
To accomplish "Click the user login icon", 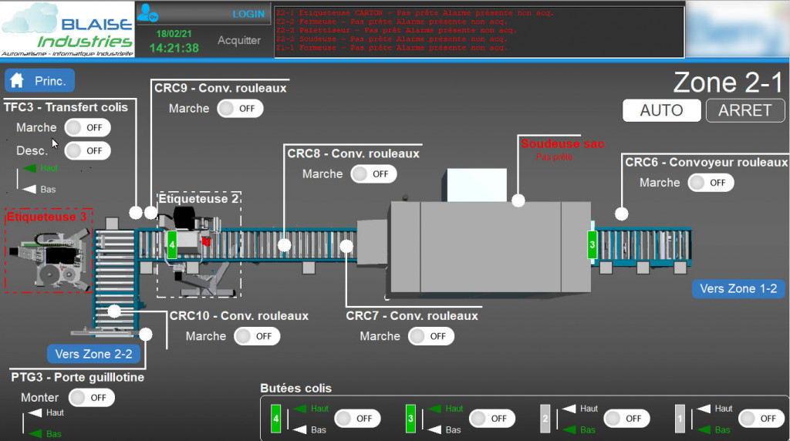I will point(148,13).
